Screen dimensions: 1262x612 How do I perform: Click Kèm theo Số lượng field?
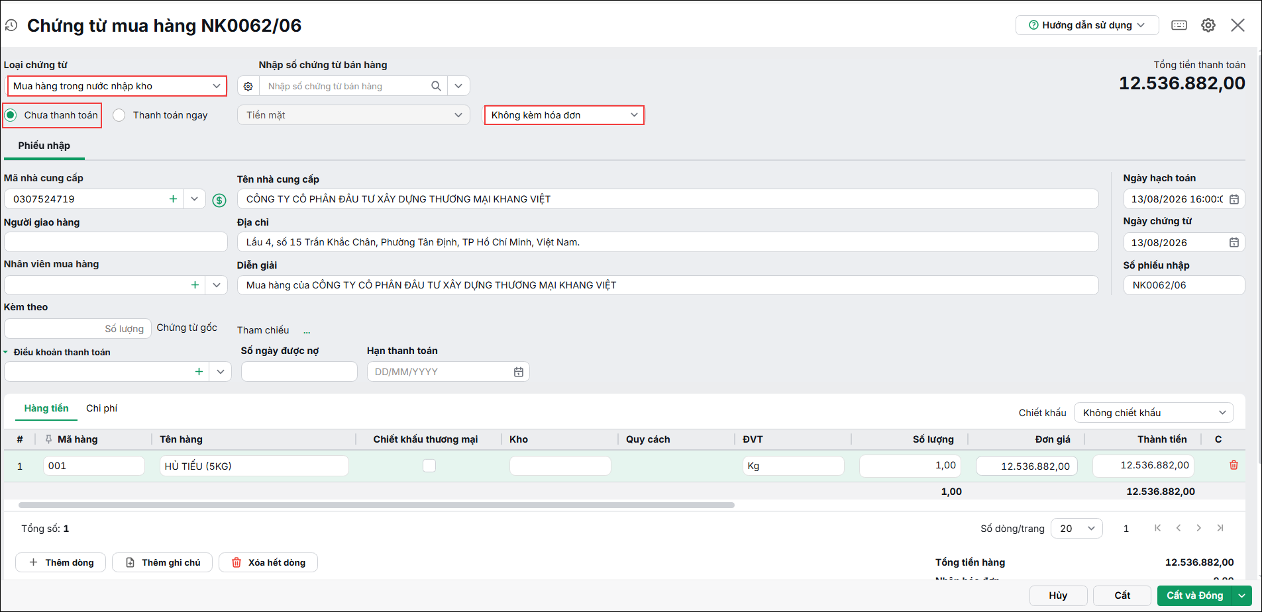(x=78, y=329)
